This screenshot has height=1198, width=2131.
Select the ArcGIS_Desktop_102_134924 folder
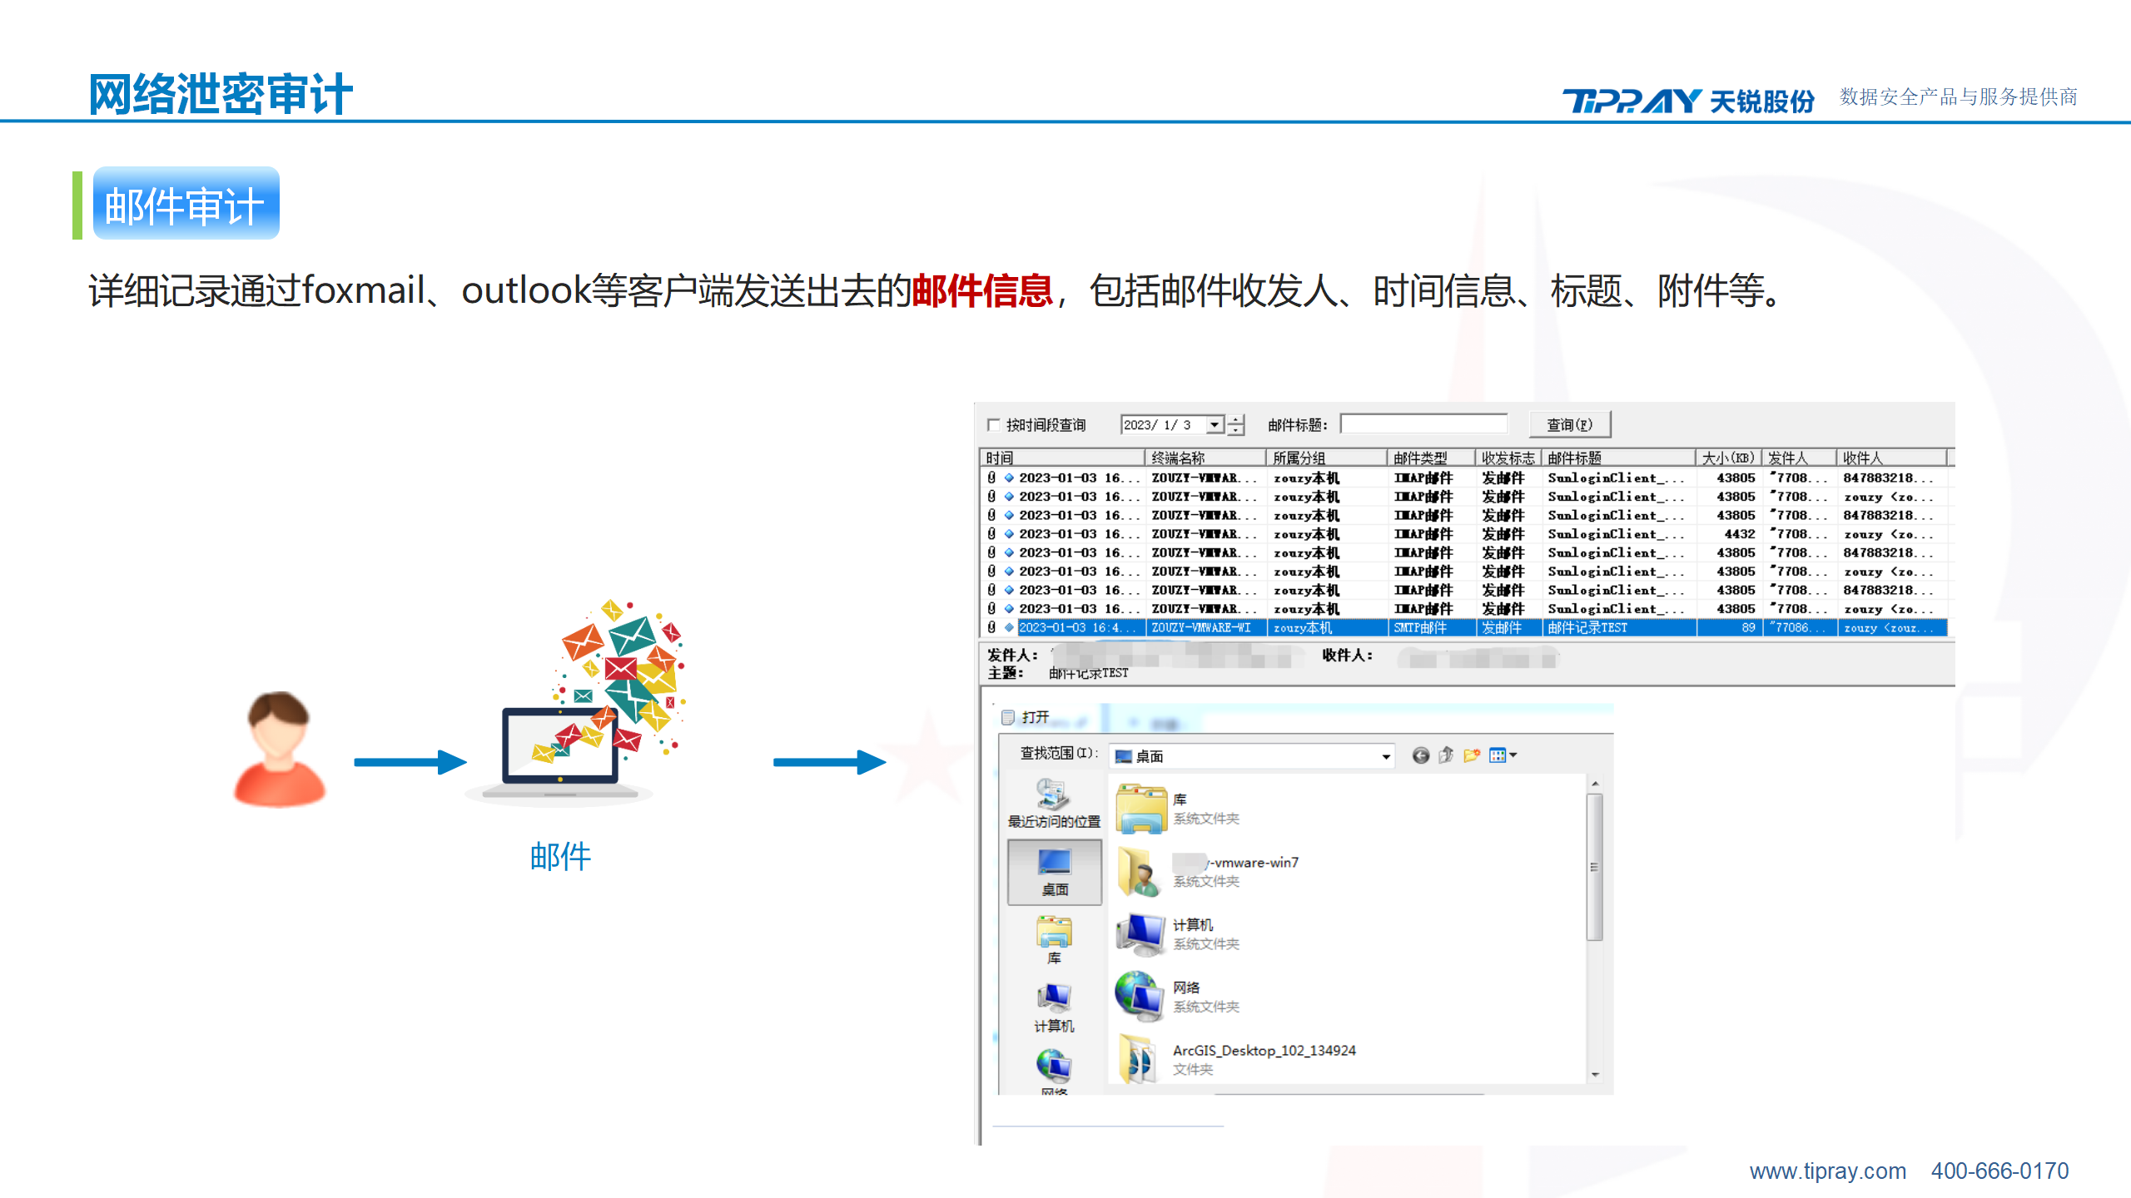pyautogui.click(x=1236, y=1059)
